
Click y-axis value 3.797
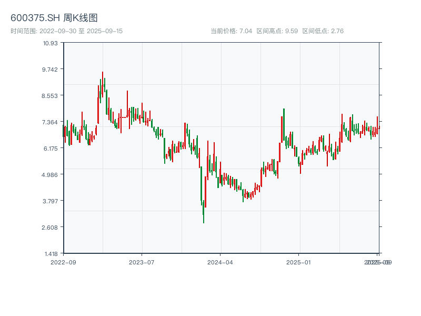[x=50, y=201]
